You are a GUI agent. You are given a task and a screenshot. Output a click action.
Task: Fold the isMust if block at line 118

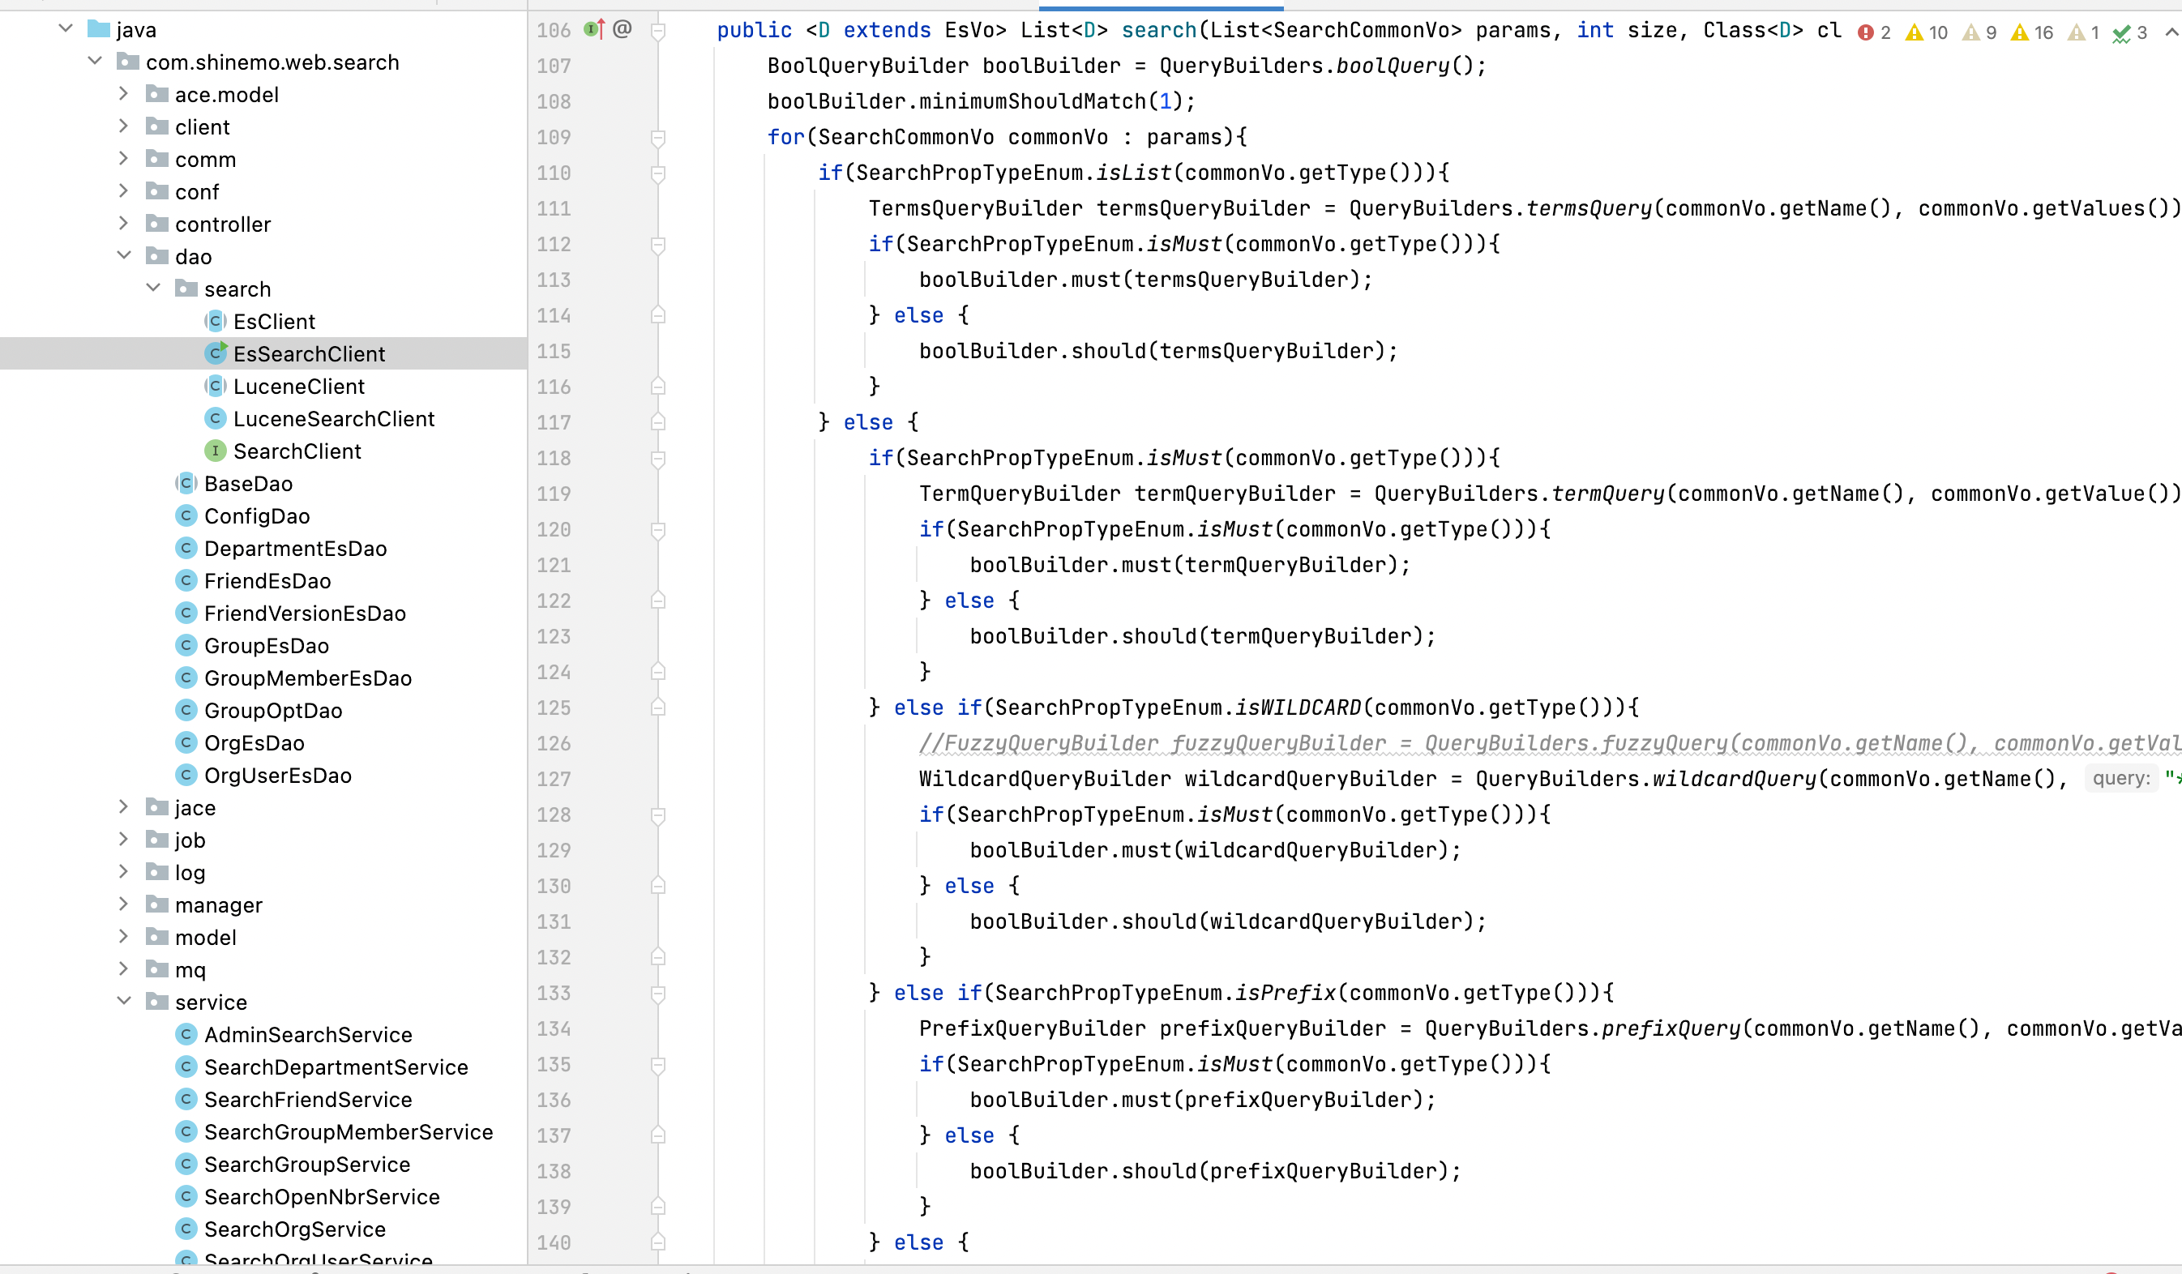point(658,460)
